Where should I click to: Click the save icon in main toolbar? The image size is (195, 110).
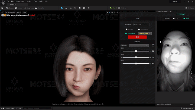(2, 8)
